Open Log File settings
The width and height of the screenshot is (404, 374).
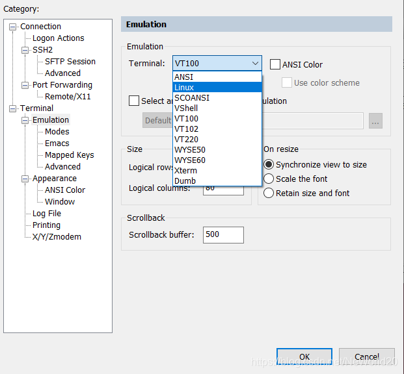point(47,214)
